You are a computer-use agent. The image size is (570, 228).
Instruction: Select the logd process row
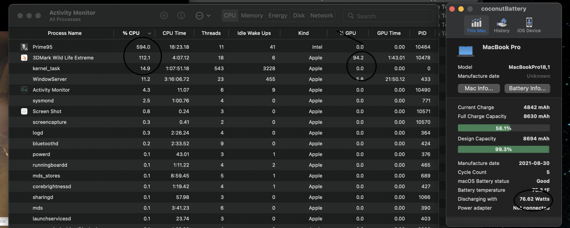click(224, 133)
